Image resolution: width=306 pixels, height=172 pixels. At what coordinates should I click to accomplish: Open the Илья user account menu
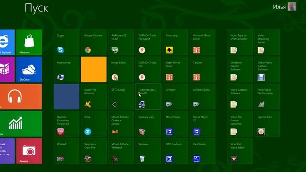tap(284, 7)
